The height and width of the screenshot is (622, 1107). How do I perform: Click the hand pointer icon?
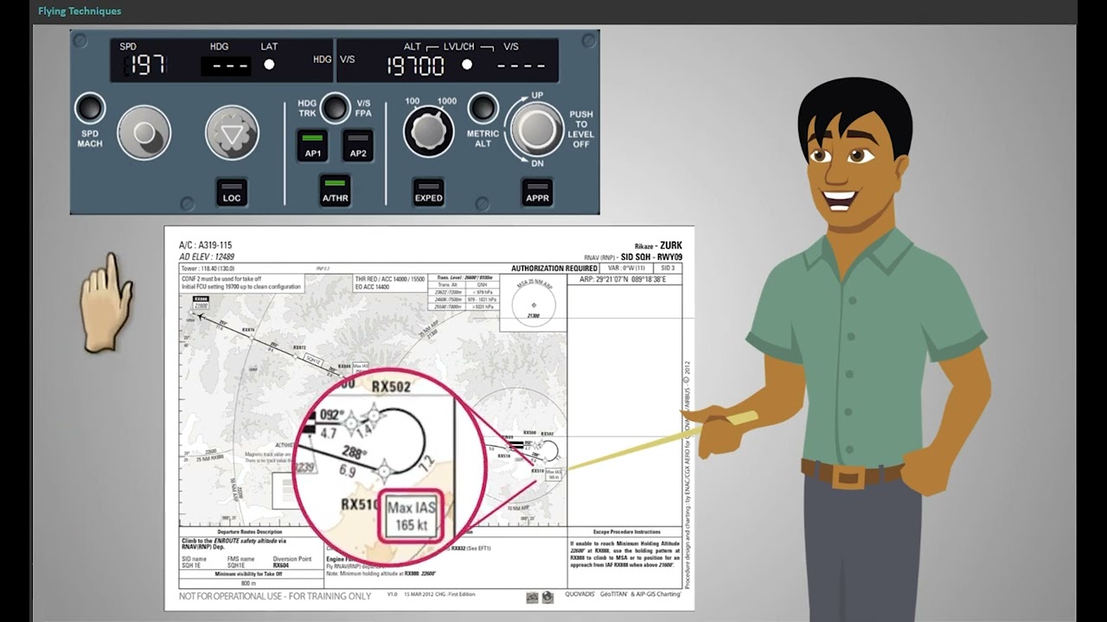pyautogui.click(x=107, y=302)
